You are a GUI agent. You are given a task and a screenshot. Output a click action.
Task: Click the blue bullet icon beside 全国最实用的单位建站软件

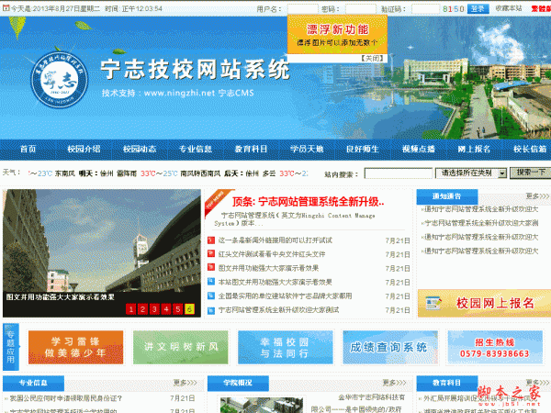click(211, 296)
